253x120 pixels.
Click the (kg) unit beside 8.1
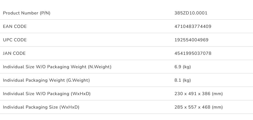click(x=187, y=80)
